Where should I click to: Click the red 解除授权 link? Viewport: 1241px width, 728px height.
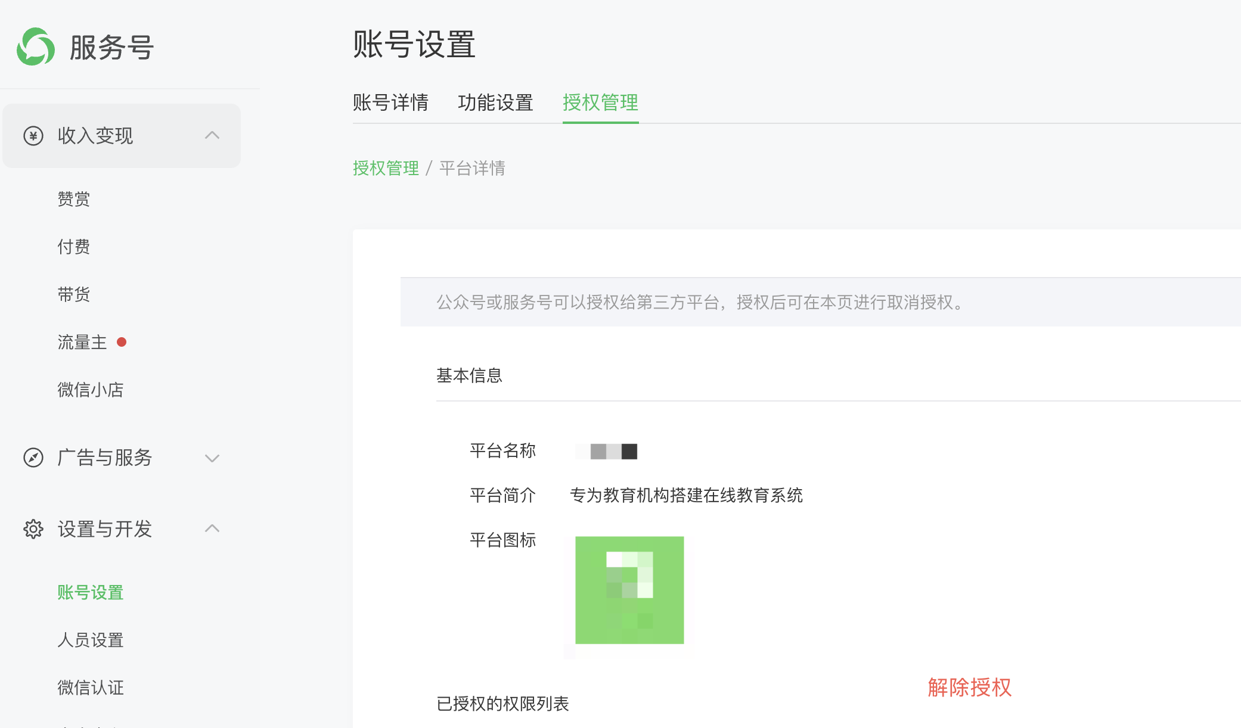(x=969, y=687)
